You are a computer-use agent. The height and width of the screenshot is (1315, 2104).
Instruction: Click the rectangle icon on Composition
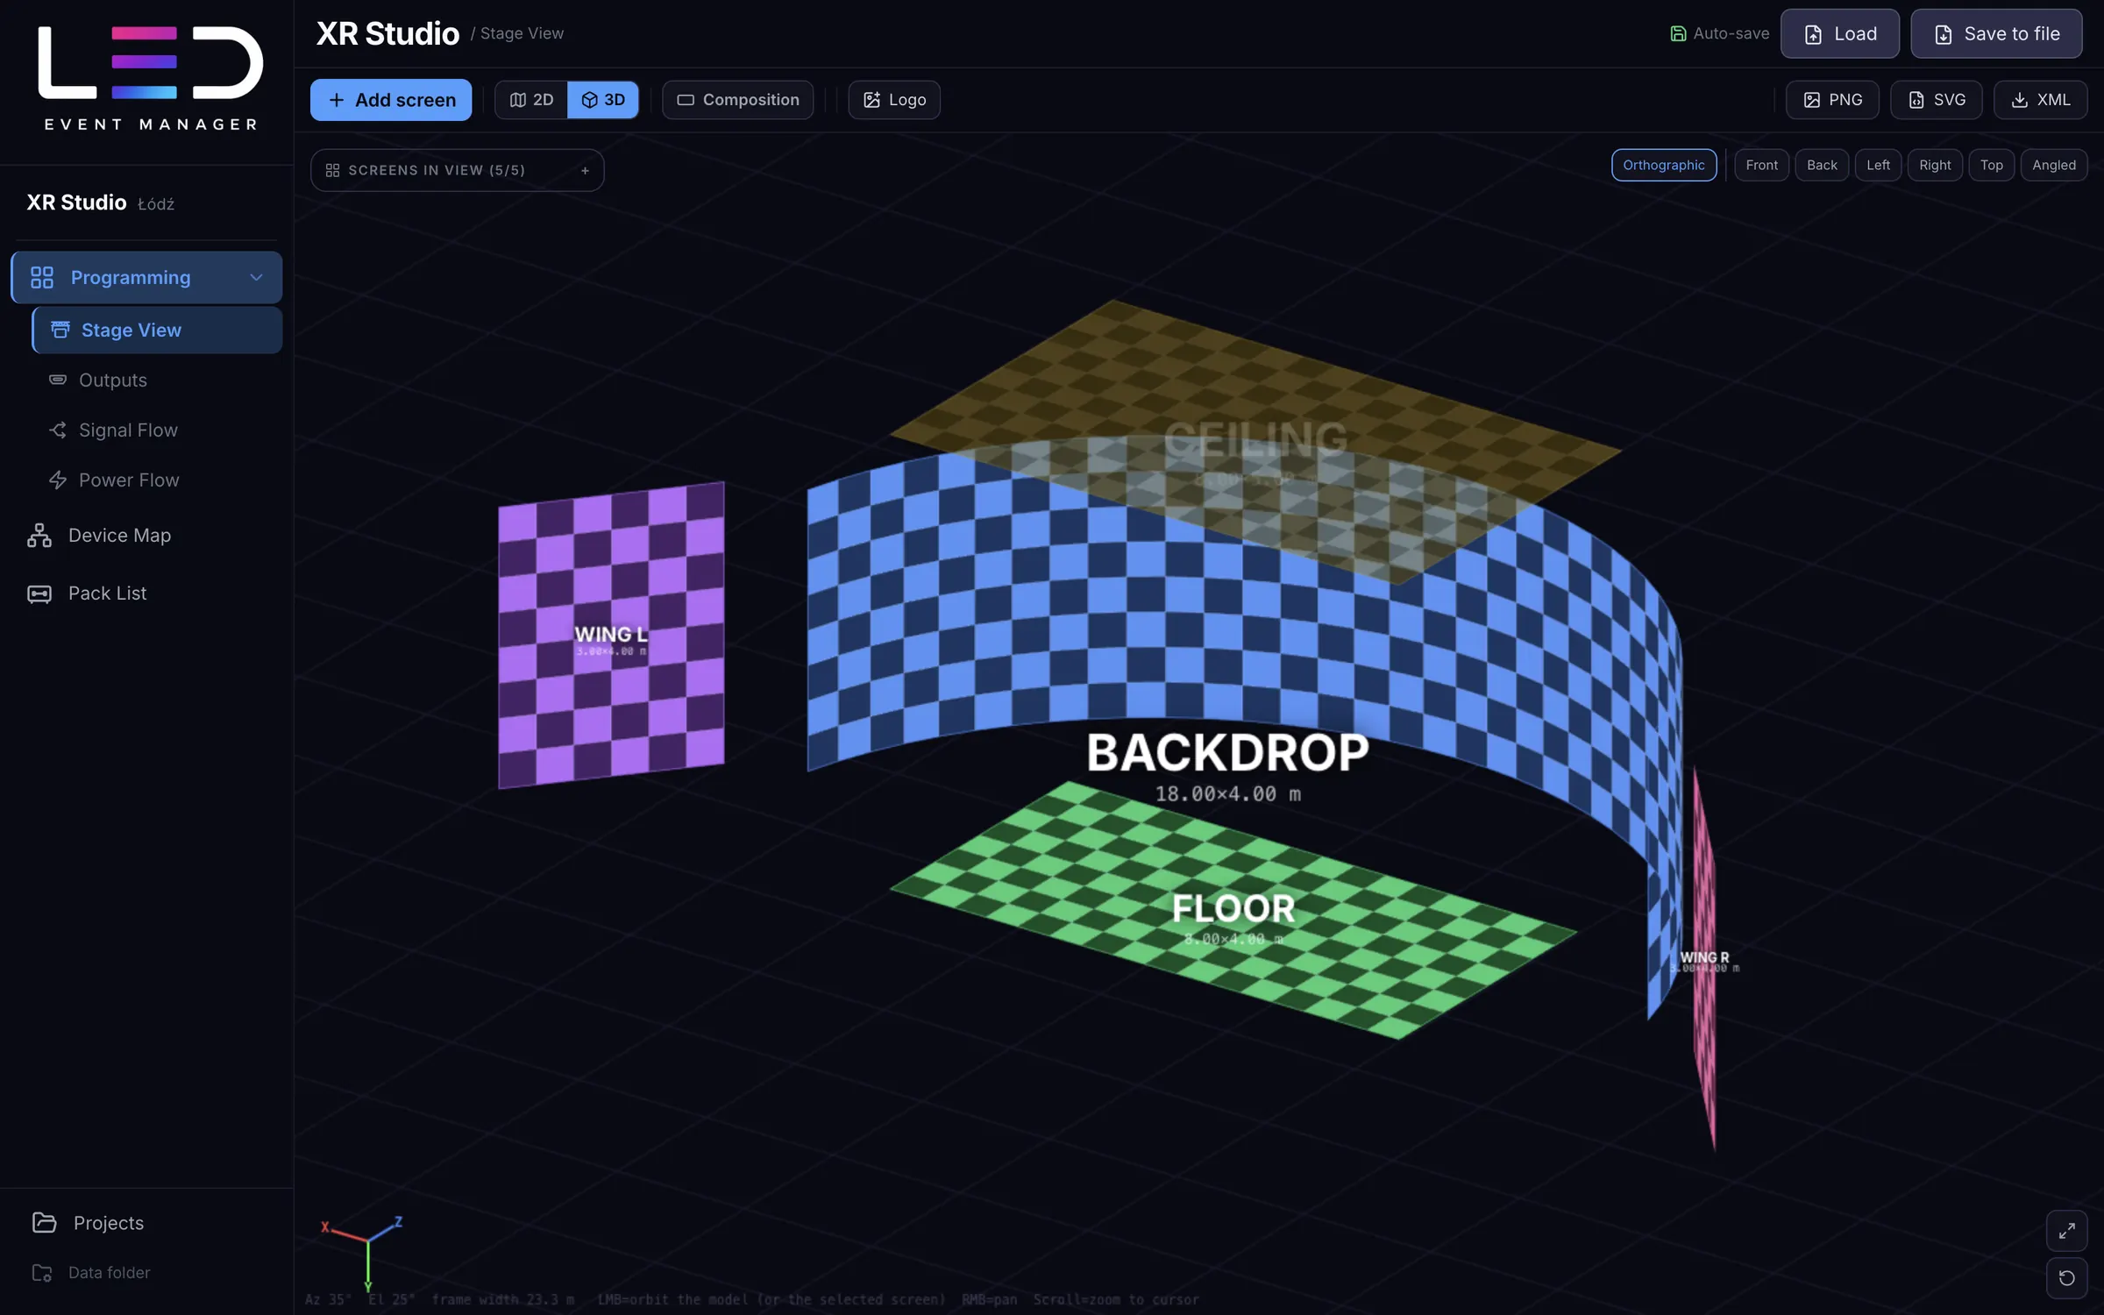pos(686,100)
